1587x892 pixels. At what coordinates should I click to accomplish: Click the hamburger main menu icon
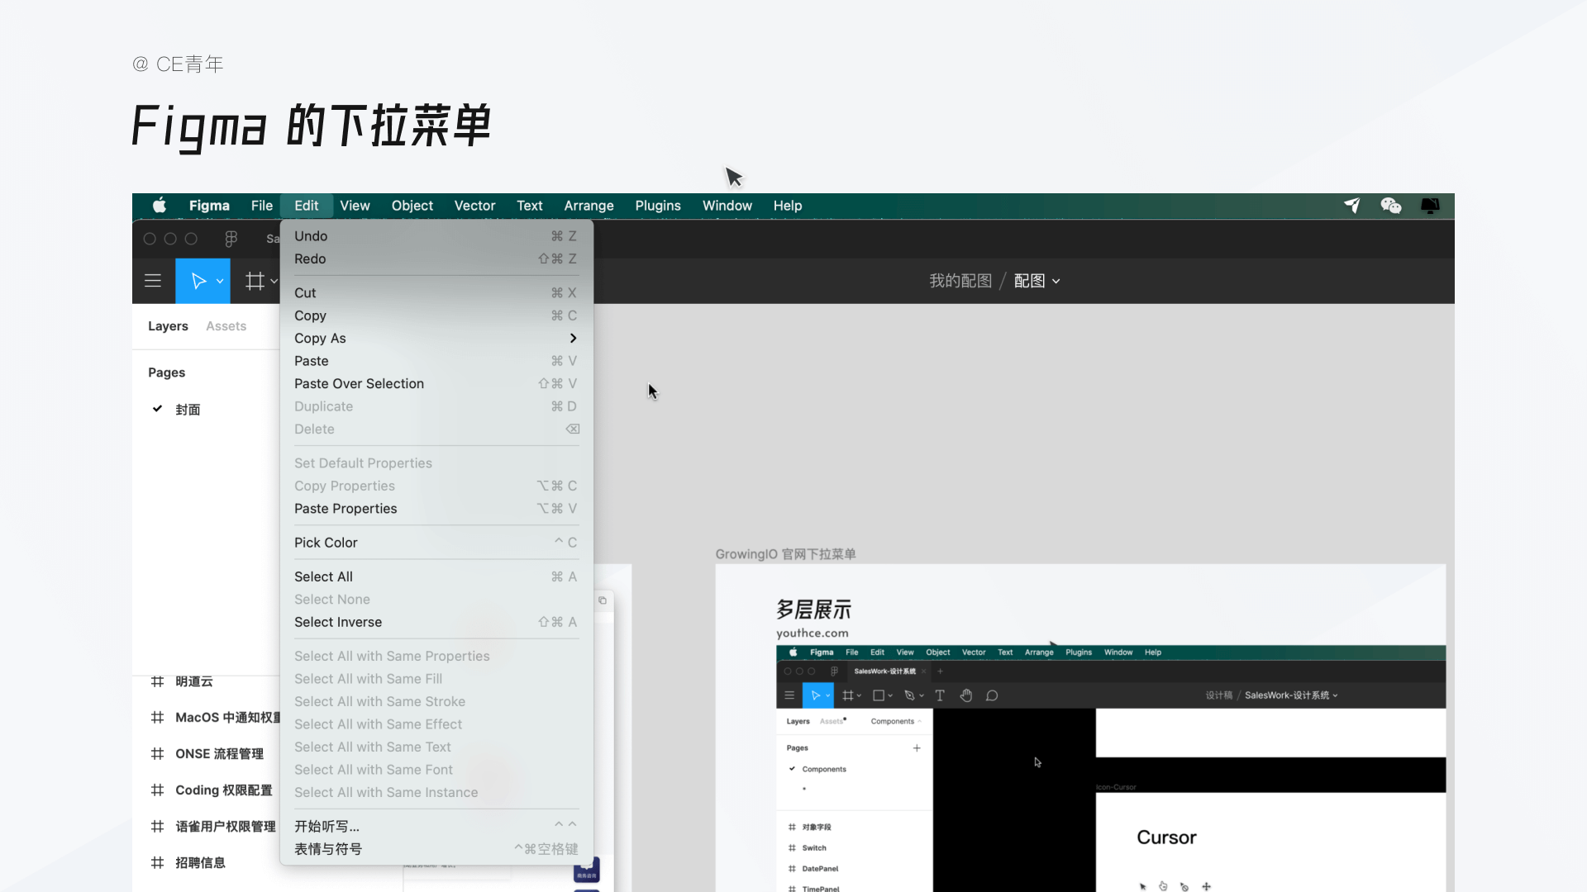pyautogui.click(x=153, y=281)
